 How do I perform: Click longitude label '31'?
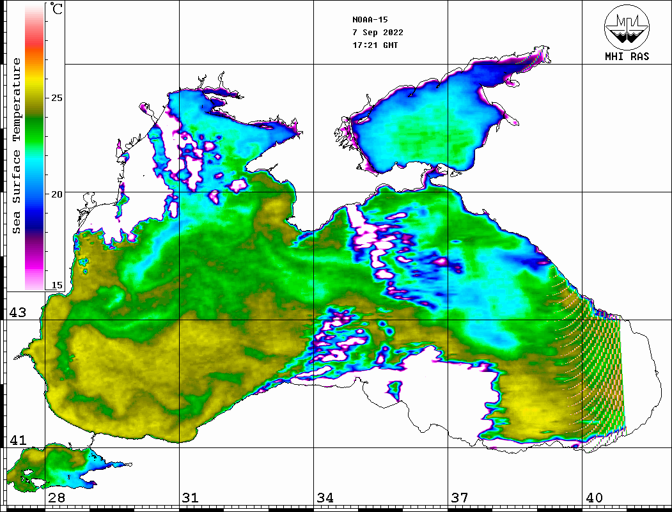pos(191,497)
